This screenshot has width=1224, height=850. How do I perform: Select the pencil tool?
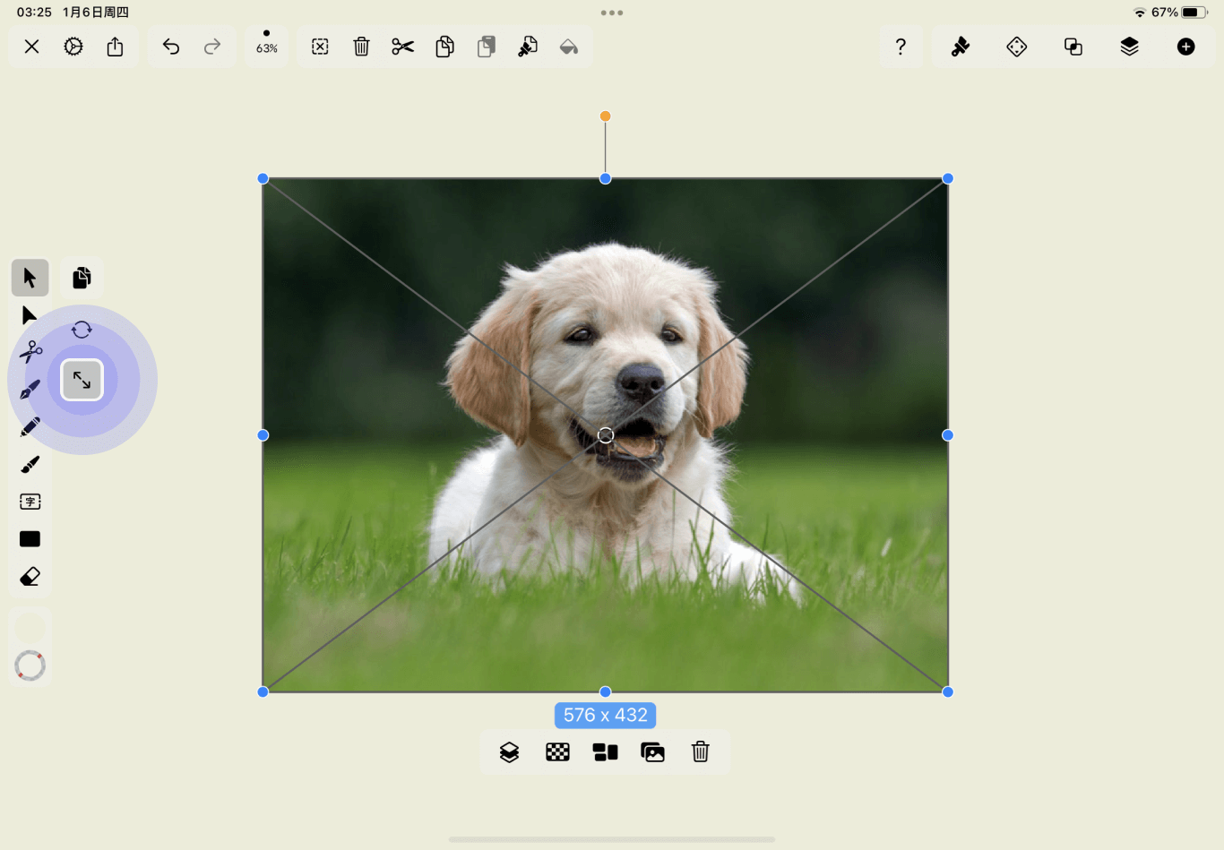coord(30,427)
